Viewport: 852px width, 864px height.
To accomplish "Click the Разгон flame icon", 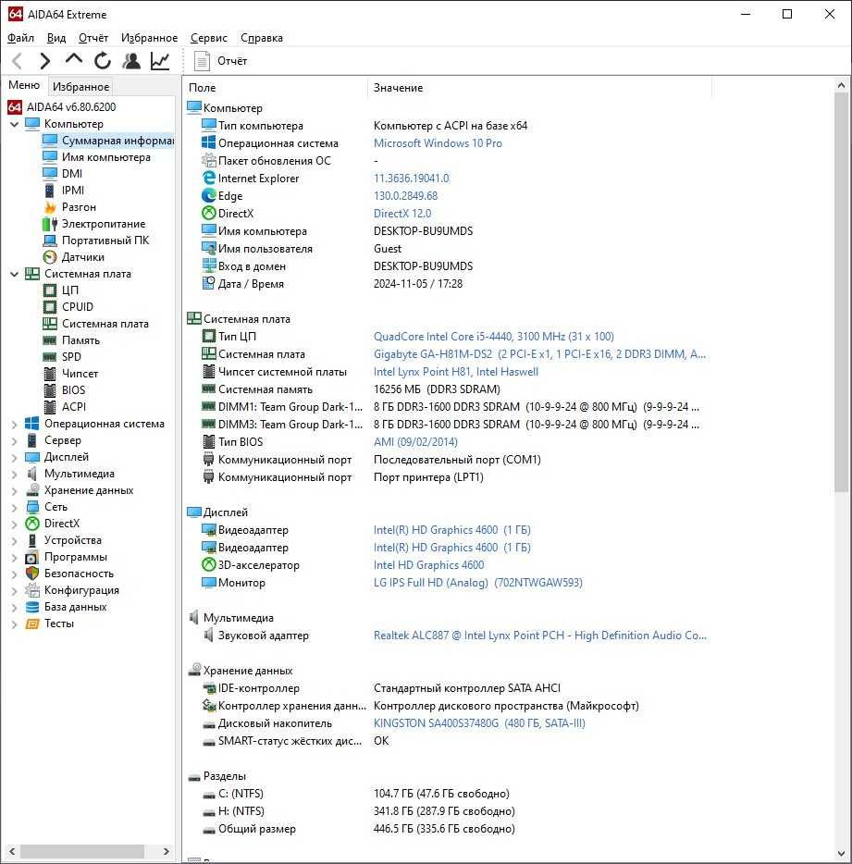I will [50, 207].
